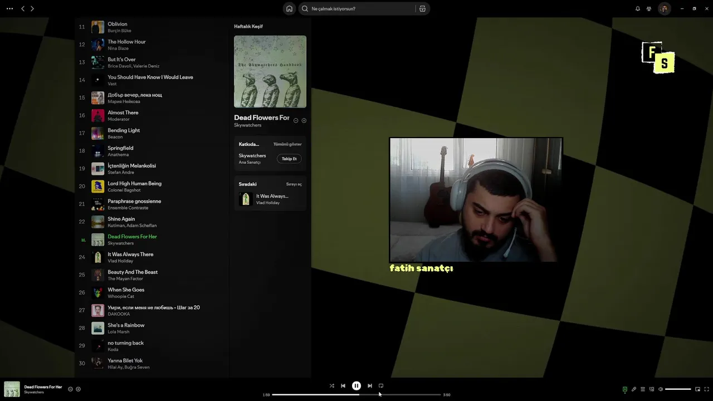Go back with the left arrow

[x=23, y=8]
